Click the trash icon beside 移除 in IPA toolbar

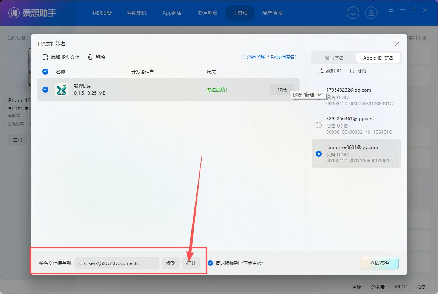[x=90, y=57]
